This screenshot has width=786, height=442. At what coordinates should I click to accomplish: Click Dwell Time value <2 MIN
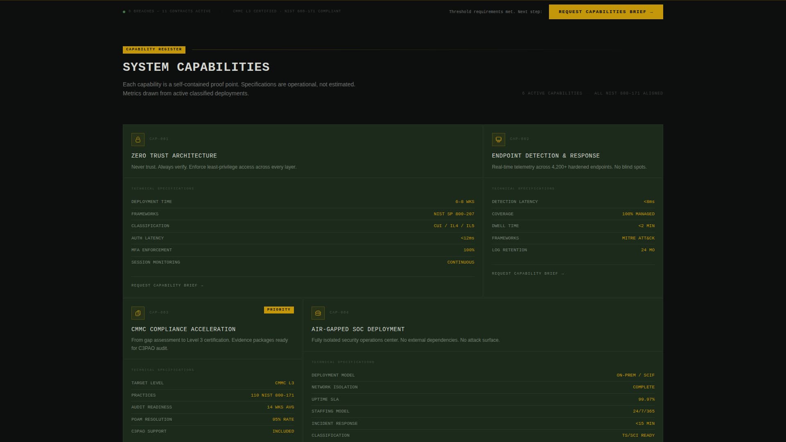click(646, 226)
